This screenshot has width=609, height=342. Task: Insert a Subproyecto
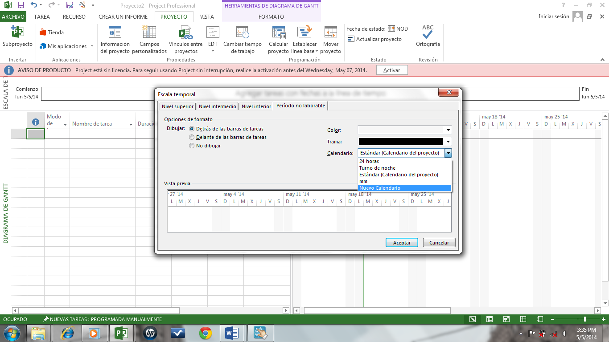click(17, 37)
